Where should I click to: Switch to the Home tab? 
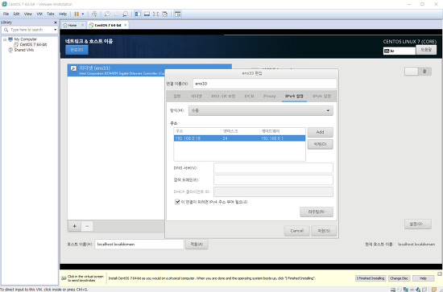72,25
